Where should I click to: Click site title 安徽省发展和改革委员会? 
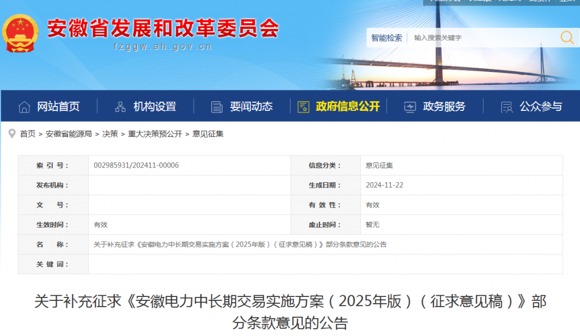tap(163, 28)
